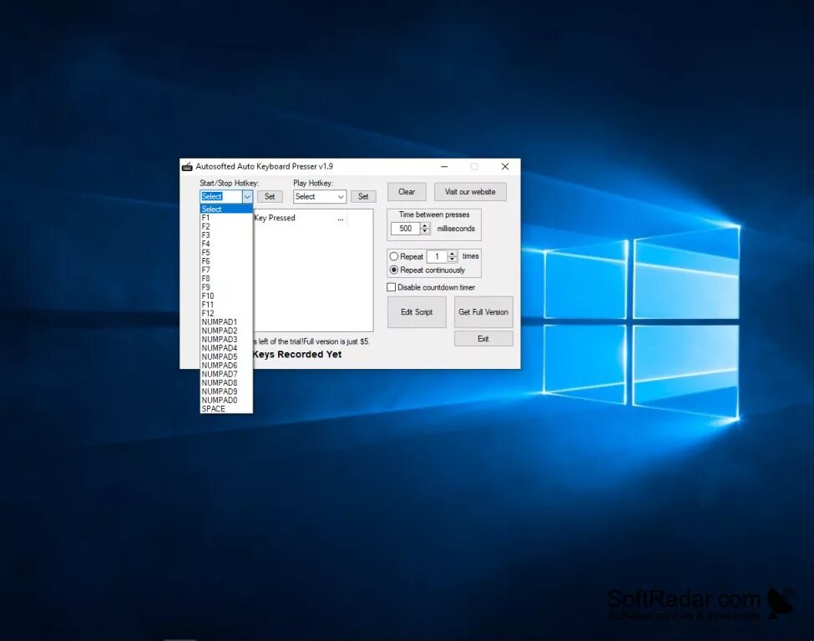Select NUMPAD3 as the hotkey

click(226, 340)
